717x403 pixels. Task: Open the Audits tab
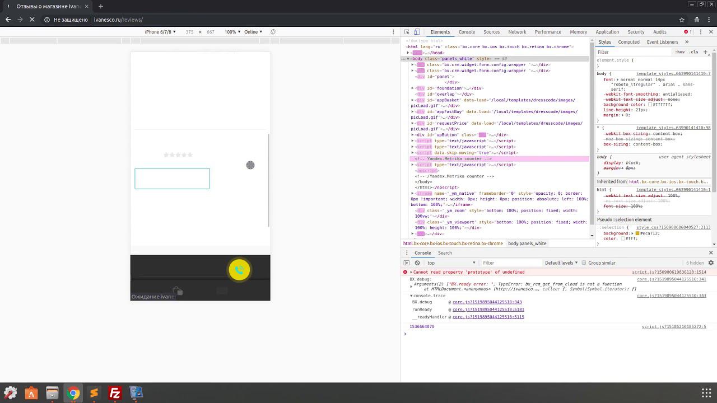point(660,32)
